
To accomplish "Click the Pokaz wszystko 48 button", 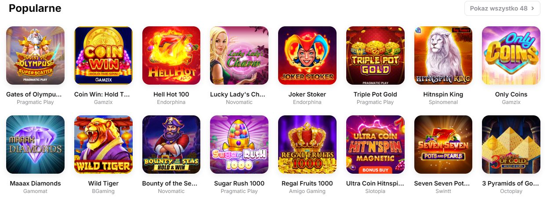I will [502, 8].
